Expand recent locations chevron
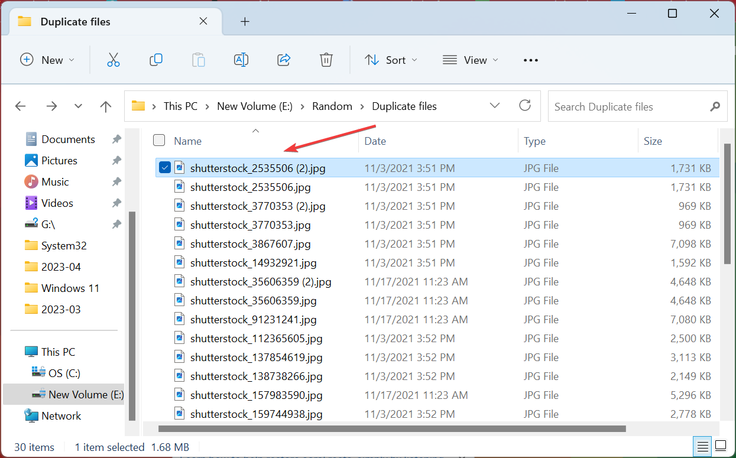The image size is (736, 458). pyautogui.click(x=78, y=106)
